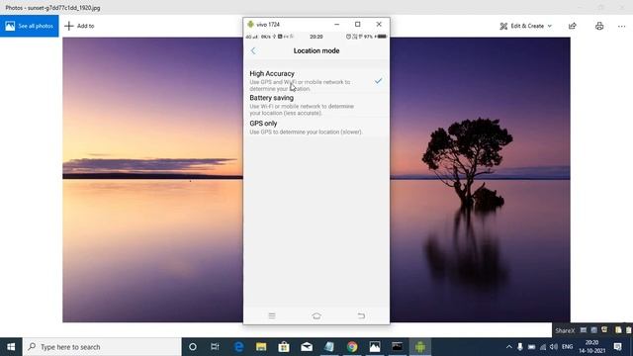Open the notebook app icon on taskbar
This screenshot has width=633, height=356.
[x=329, y=347]
